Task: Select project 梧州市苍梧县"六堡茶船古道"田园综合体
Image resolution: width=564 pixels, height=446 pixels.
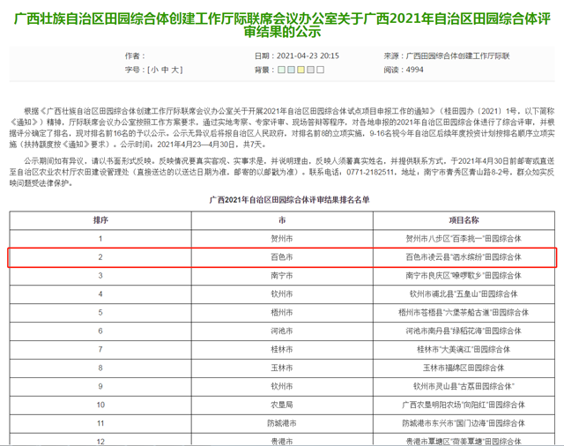Action: pyautogui.click(x=464, y=313)
